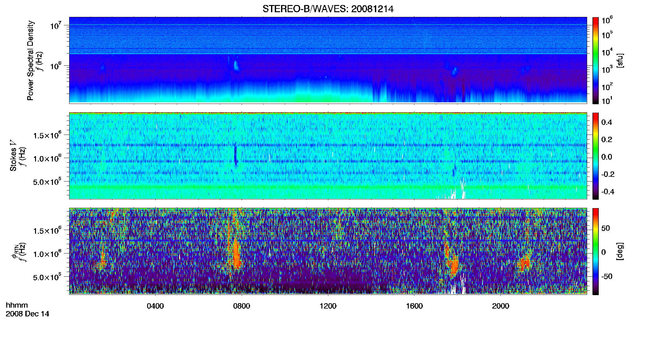The width and height of the screenshot is (656, 338).
Task: Click the 0800 time axis label
Action: (242, 306)
